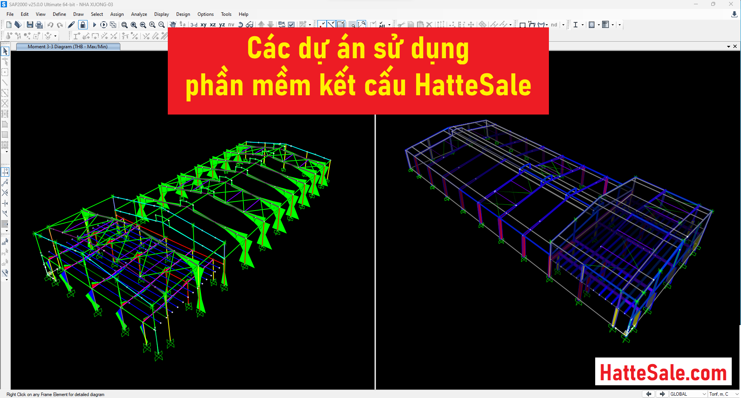The width and height of the screenshot is (741, 398).
Task: Set xy plane view
Action: pyautogui.click(x=203, y=25)
